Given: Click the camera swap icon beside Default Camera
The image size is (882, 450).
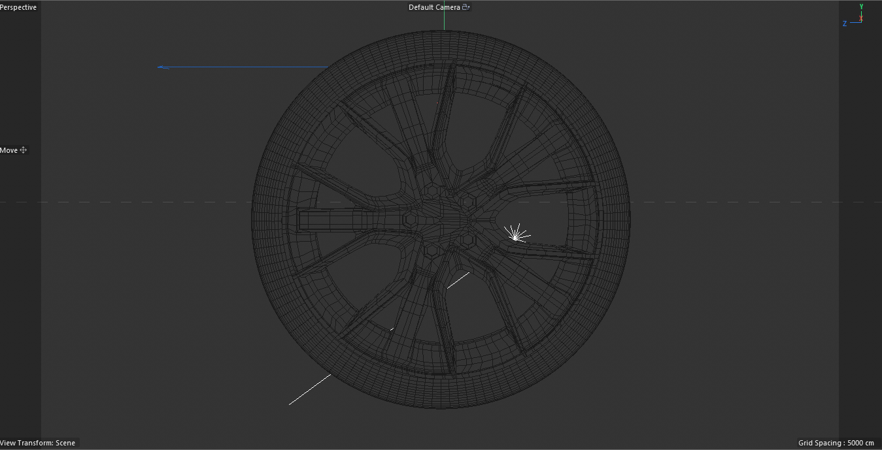Looking at the screenshot, I should click(x=466, y=7).
